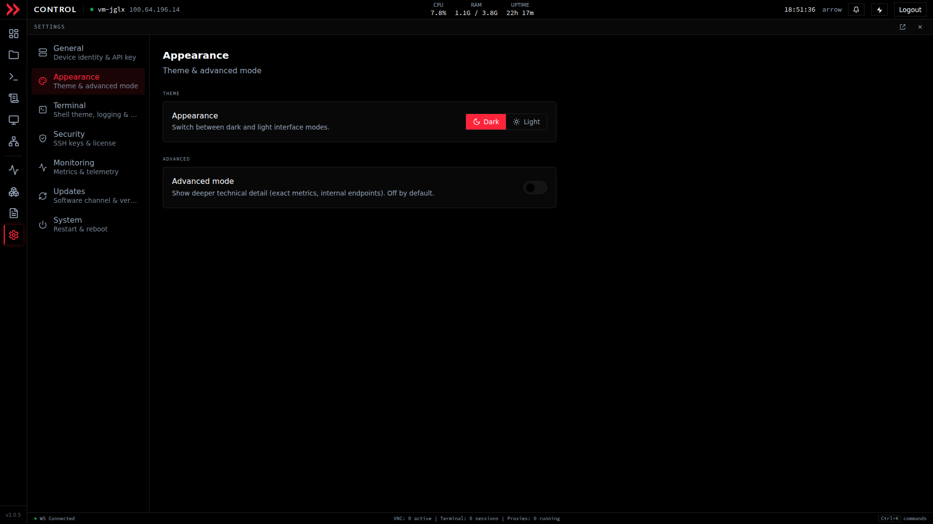Screen dimensions: 933x524
Task: Click the Advanced mode heading text
Action: (203, 181)
